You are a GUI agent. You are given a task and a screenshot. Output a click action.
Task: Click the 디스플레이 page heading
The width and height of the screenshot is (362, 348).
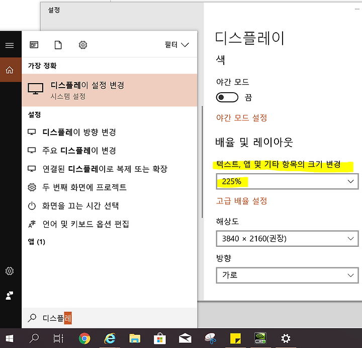click(250, 38)
